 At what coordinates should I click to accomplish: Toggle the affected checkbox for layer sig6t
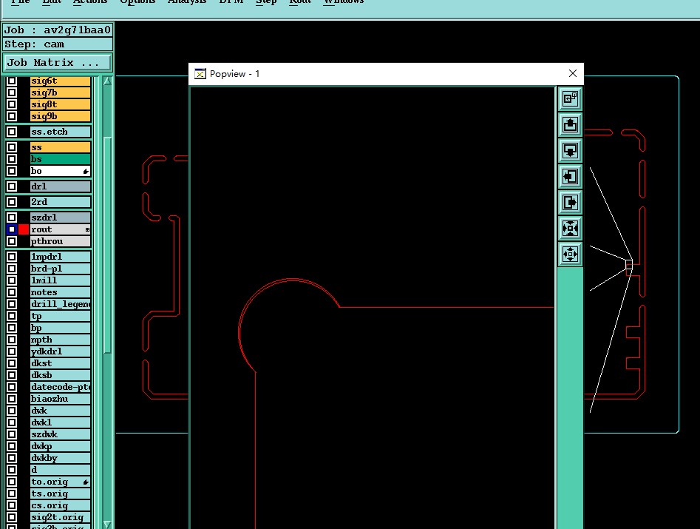tap(12, 81)
